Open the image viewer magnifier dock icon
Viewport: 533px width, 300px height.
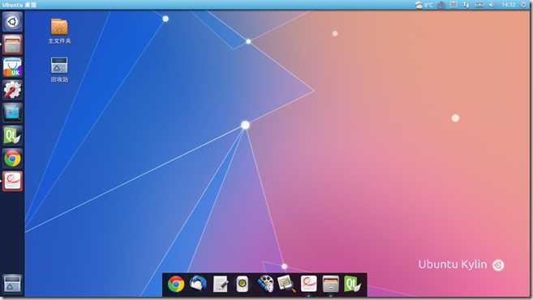pos(286,284)
